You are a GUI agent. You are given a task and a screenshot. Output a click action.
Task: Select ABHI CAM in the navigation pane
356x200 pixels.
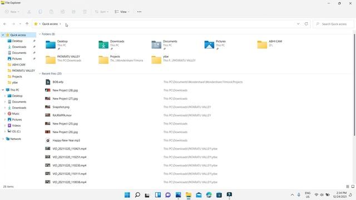pyautogui.click(x=18, y=64)
